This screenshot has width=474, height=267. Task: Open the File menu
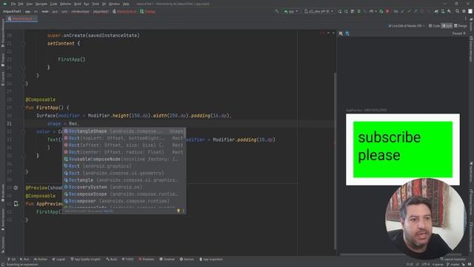point(13,4)
